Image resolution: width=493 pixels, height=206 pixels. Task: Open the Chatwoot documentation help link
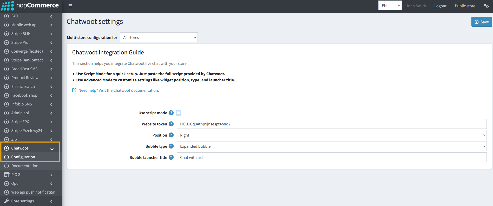click(119, 90)
